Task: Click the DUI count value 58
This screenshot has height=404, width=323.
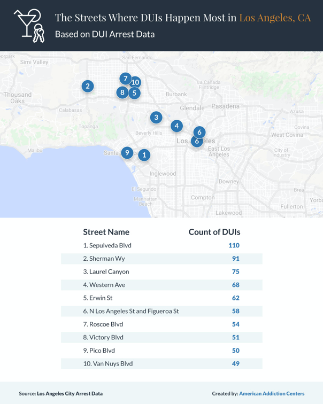Action: (236, 311)
